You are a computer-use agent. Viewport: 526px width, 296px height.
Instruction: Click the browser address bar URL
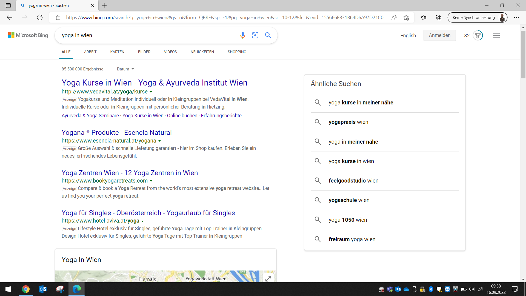(x=226, y=18)
